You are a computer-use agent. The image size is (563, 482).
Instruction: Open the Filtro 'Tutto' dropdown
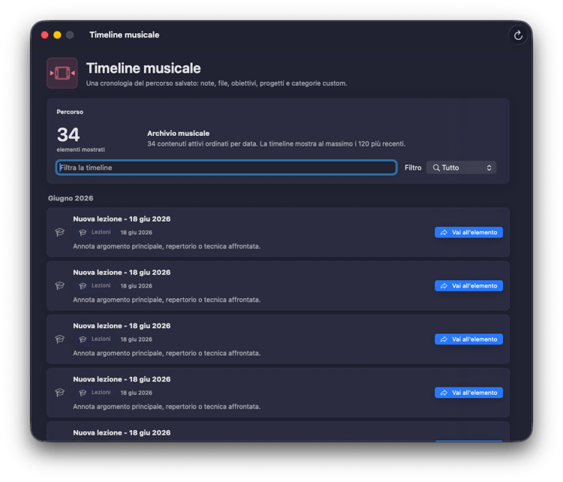(x=461, y=167)
